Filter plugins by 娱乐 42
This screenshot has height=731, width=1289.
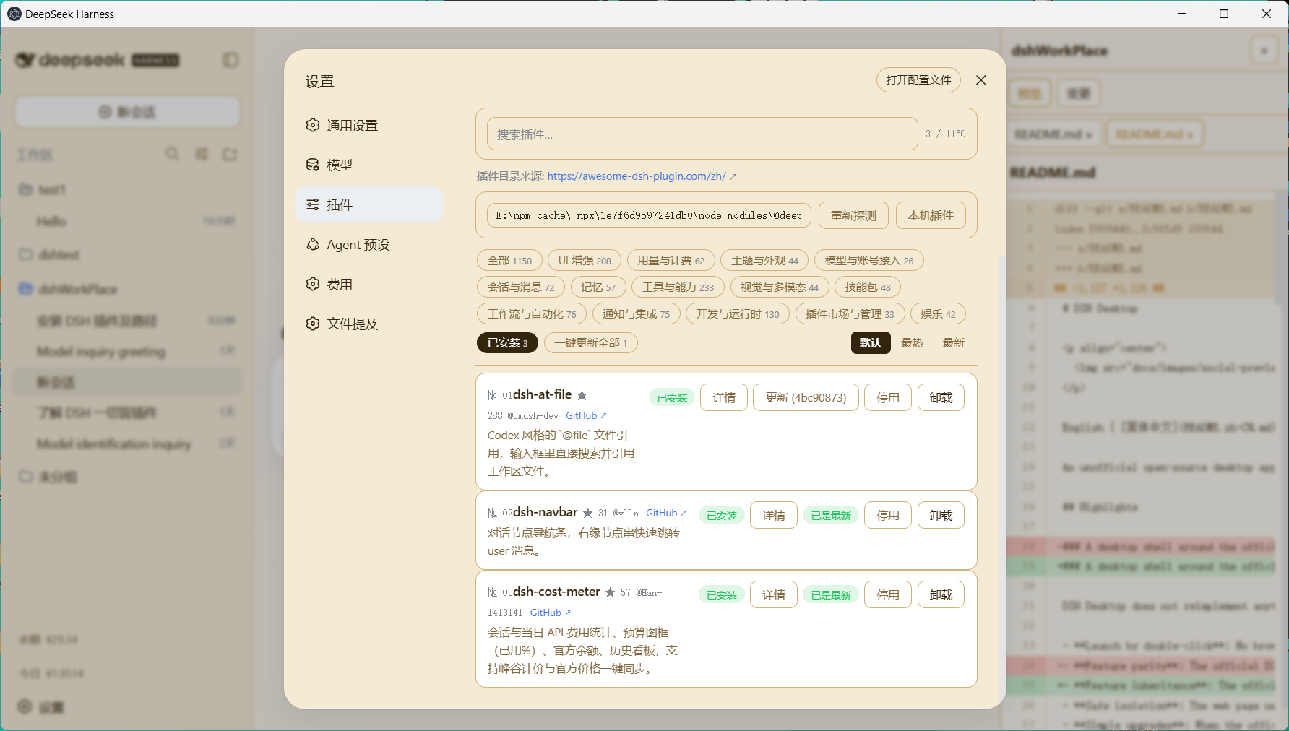click(938, 314)
